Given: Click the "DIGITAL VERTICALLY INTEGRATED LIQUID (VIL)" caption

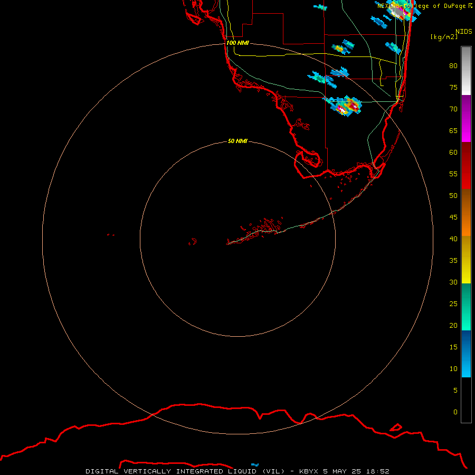Looking at the screenshot, I should click(185, 471).
